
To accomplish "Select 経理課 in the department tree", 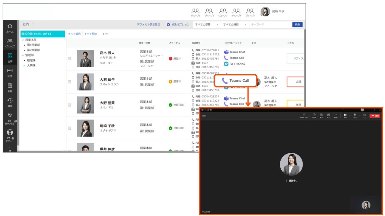I will pyautogui.click(x=31, y=60).
